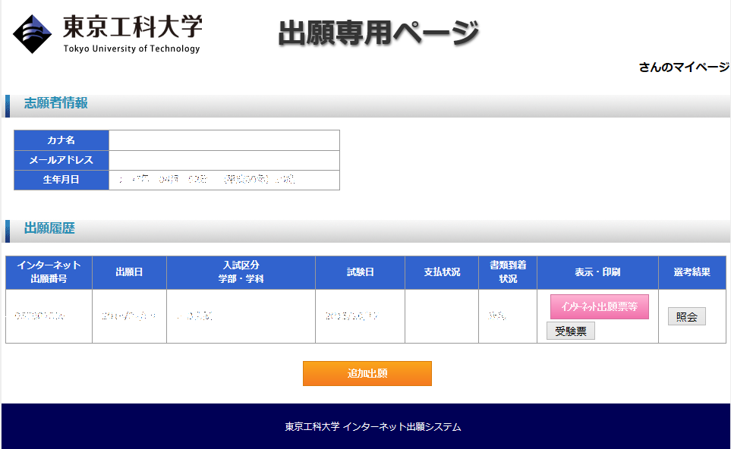Click the 支払状況 column header
The image size is (731, 449).
[x=442, y=272]
